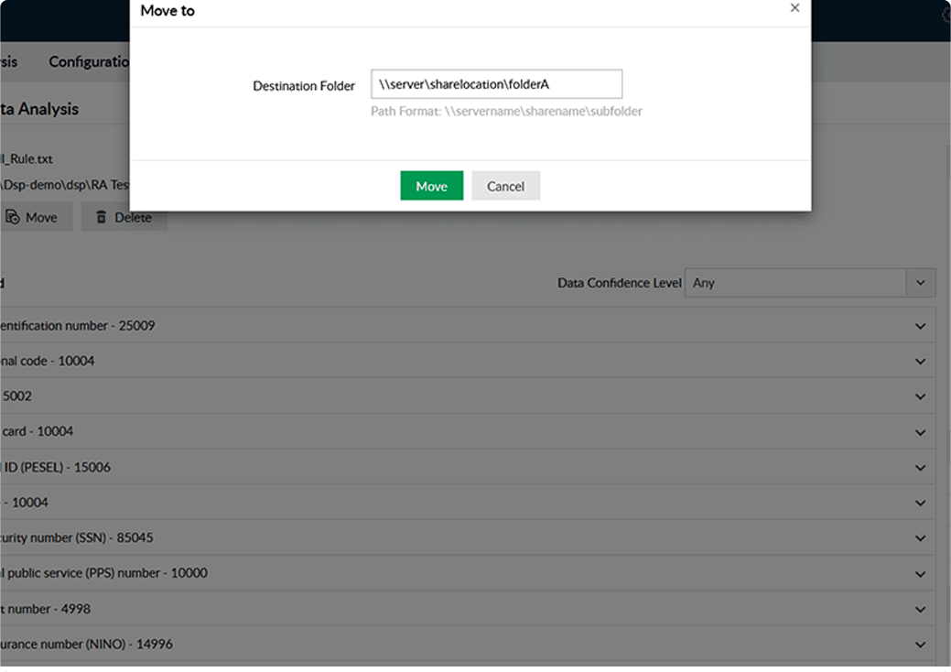Viewport: 951px width, 672px height.
Task: Edit the Destination Folder path field
Action: click(x=496, y=84)
